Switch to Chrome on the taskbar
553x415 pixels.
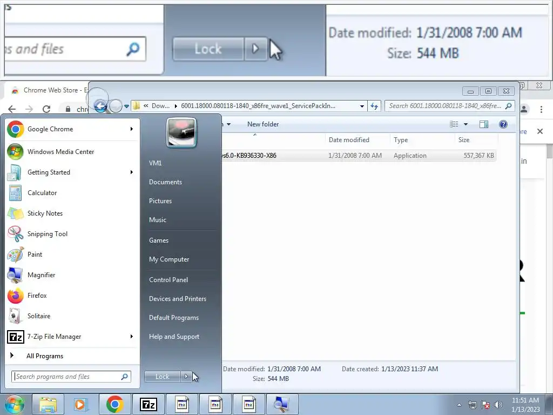(x=114, y=404)
